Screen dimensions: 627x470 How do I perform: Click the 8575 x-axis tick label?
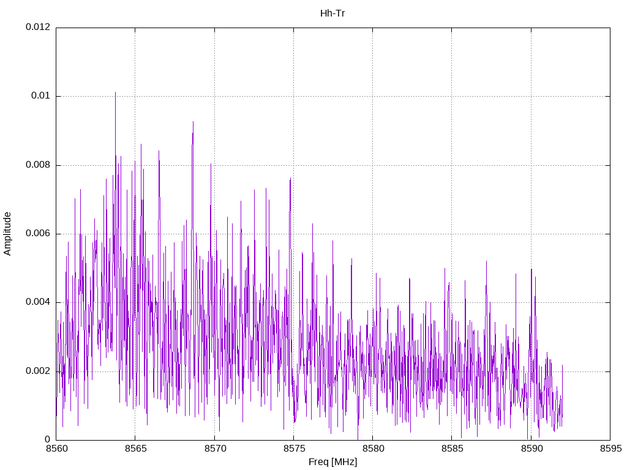tap(294, 449)
